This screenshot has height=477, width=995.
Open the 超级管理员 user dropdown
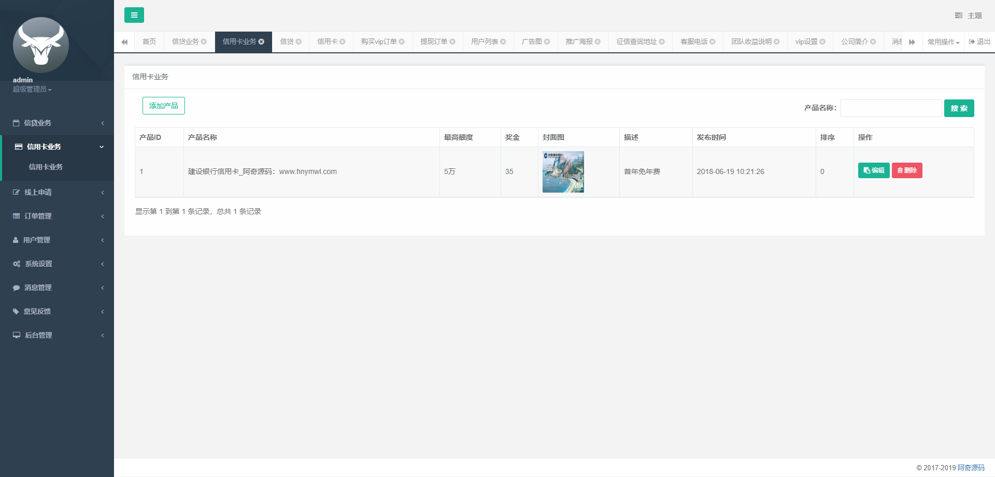(x=32, y=90)
